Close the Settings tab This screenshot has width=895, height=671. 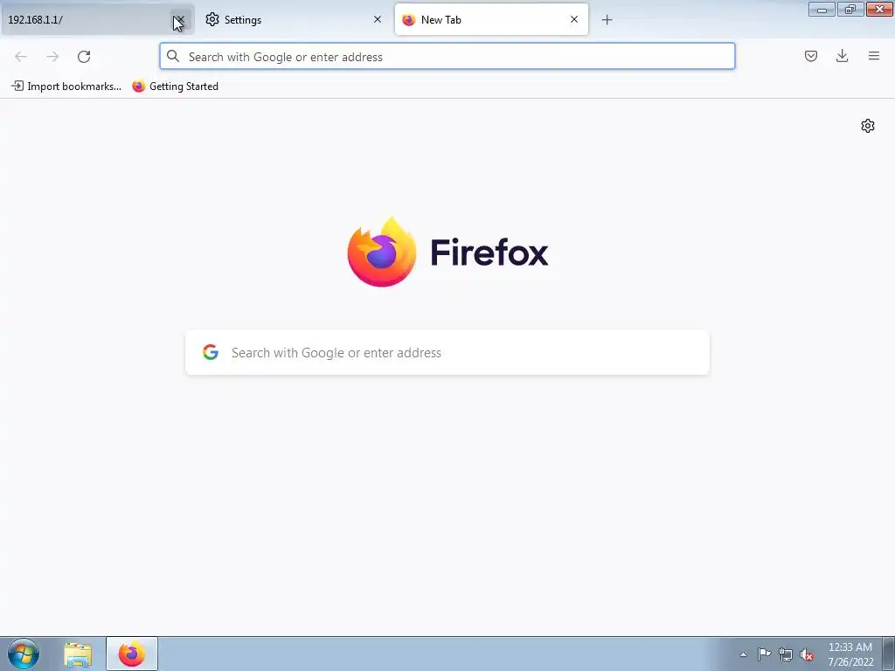point(378,19)
